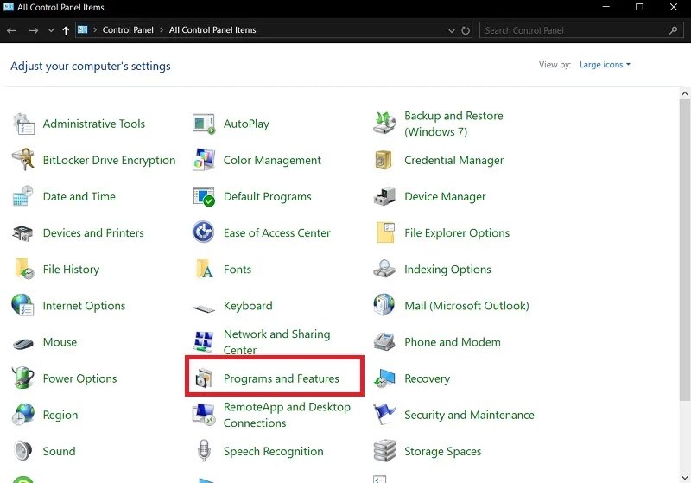Open the Credential Manager safe icon
Image resolution: width=691 pixels, height=483 pixels.
tap(384, 160)
